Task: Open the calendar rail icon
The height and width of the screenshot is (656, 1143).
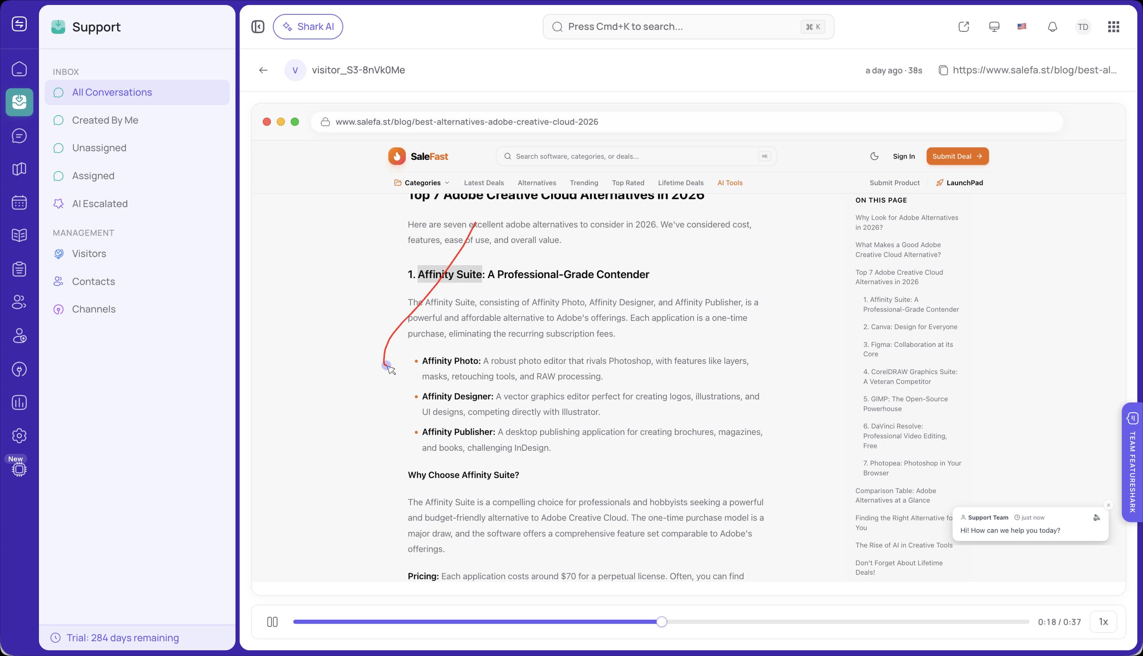Action: click(19, 202)
